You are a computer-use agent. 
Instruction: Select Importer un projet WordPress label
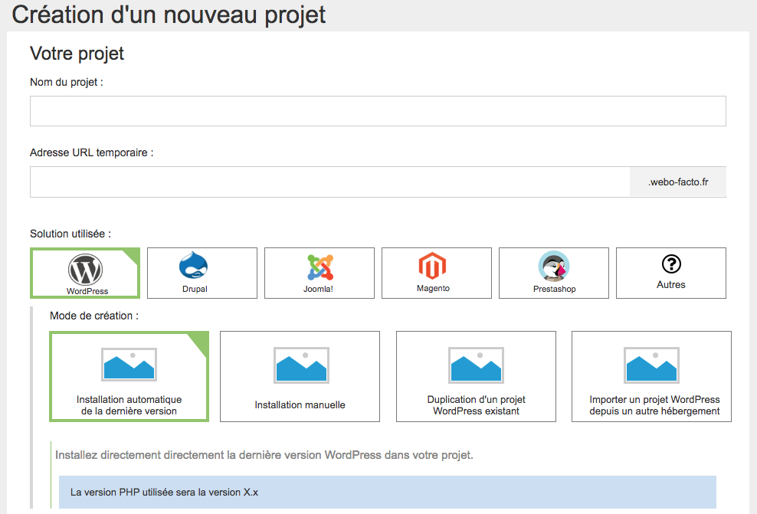coord(654,405)
